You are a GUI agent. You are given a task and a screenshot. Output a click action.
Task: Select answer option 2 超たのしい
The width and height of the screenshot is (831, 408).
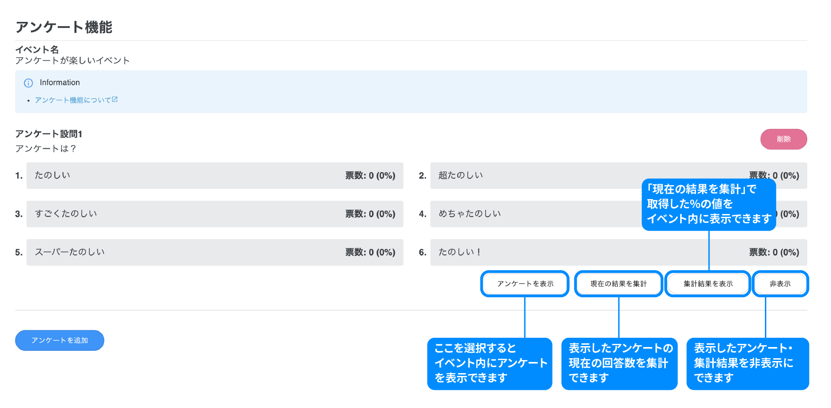coord(535,175)
